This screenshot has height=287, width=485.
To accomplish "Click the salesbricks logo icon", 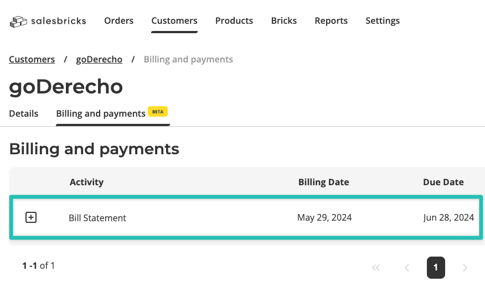I will coord(18,22).
